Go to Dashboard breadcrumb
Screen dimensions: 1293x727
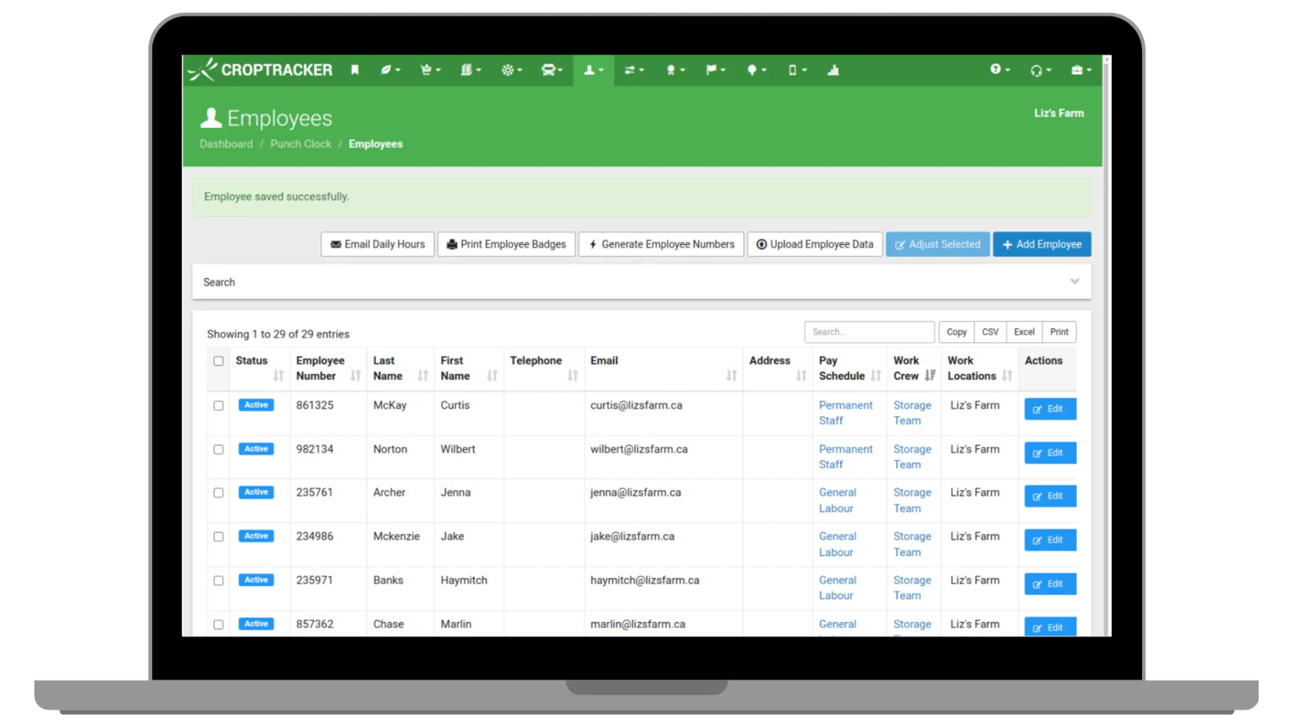(226, 144)
